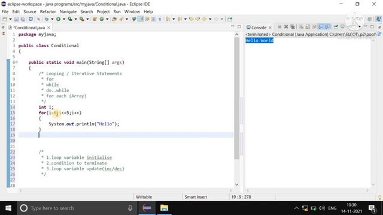Click Remove All Terminated Launches icon
Screen dimensions: 383x215
pyautogui.click(x=293, y=26)
